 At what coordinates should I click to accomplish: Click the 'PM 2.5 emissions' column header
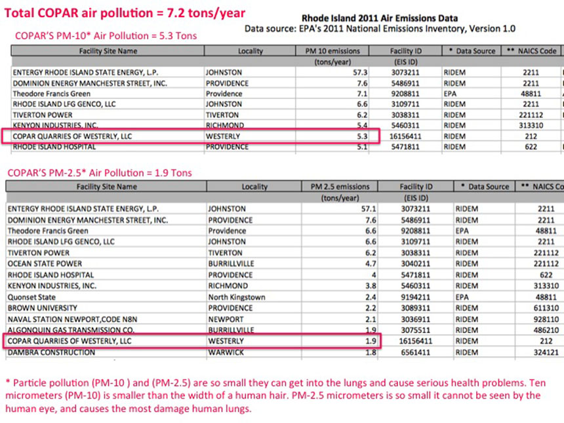[x=340, y=186]
